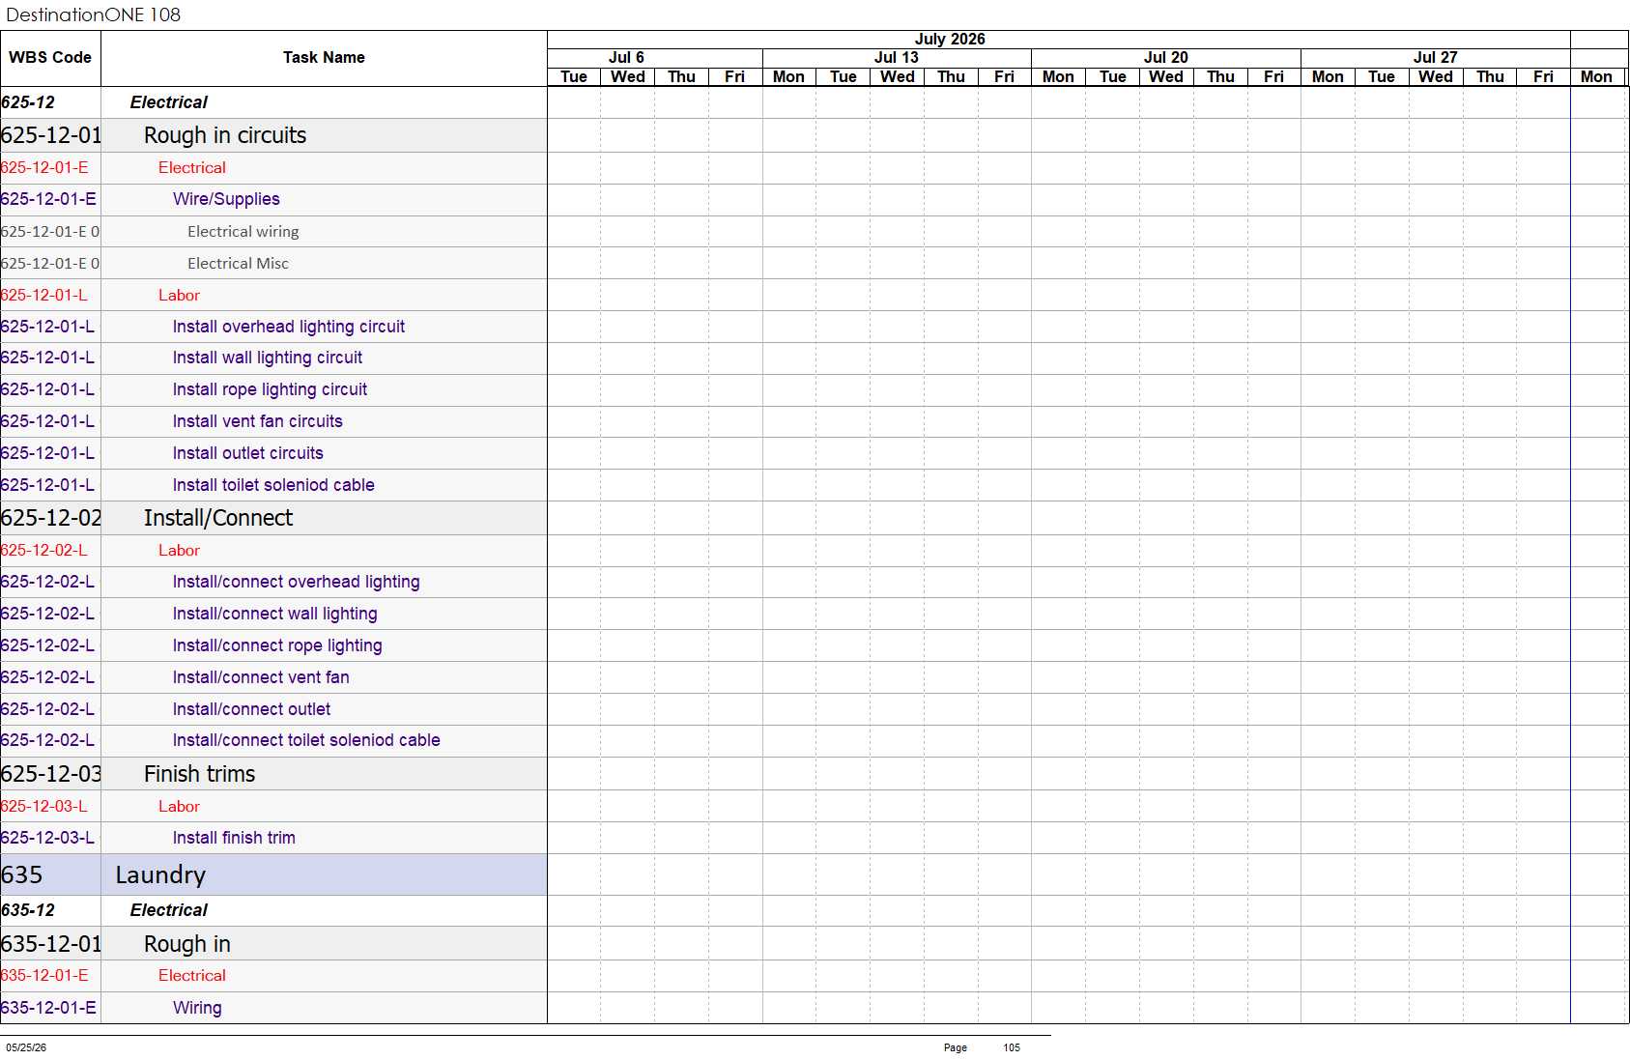1630x1060 pixels.
Task: Click Mon under the Jul 13 week
Action: [x=788, y=77]
